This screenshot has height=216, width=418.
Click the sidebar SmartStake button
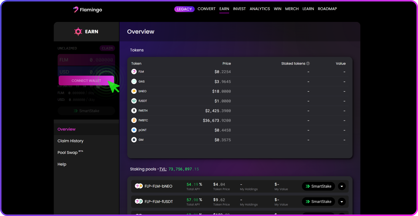click(x=86, y=111)
